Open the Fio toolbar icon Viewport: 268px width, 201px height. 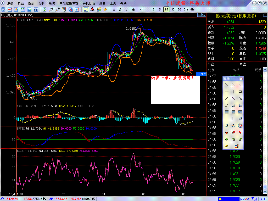coord(36,9)
